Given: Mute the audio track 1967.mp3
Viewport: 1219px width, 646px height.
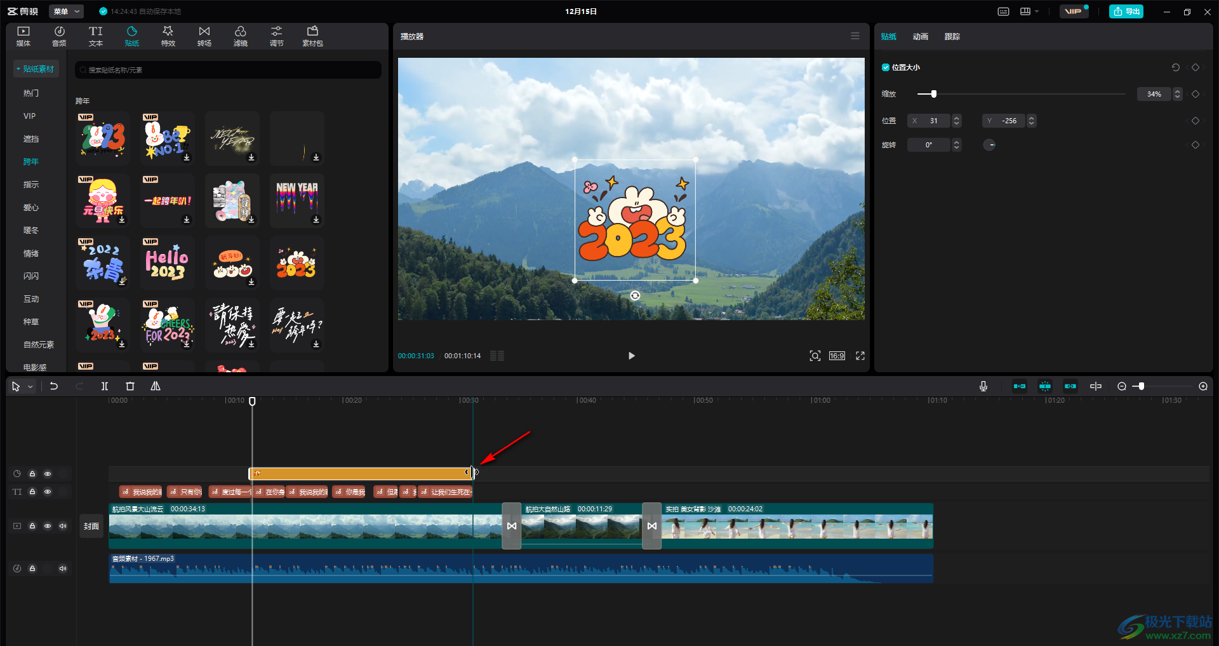Looking at the screenshot, I should click(x=63, y=569).
